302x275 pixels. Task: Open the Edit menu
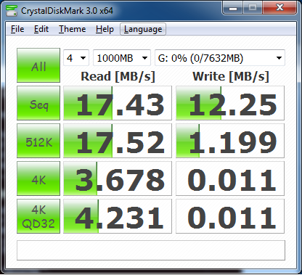pos(41,29)
